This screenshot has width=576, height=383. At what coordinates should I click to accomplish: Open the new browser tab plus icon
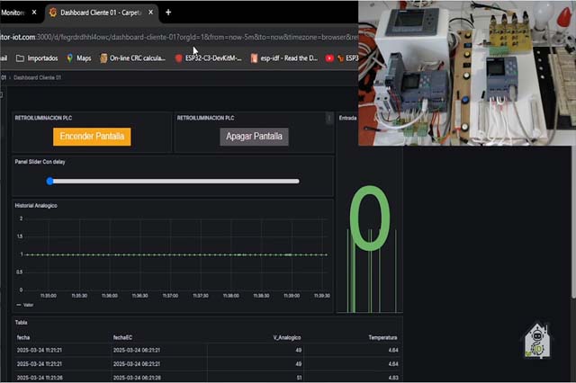pos(168,13)
